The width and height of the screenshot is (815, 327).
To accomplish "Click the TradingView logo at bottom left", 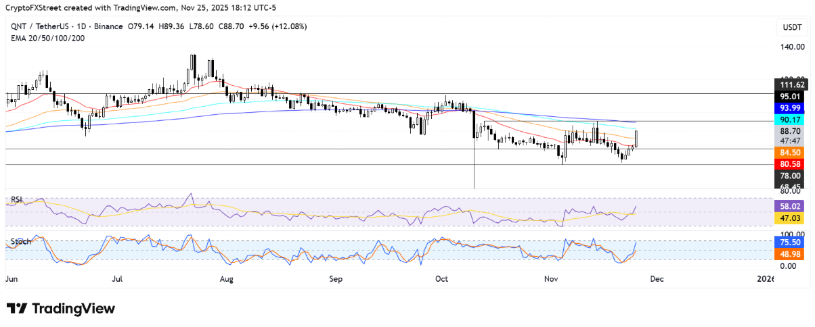I will 61,309.
